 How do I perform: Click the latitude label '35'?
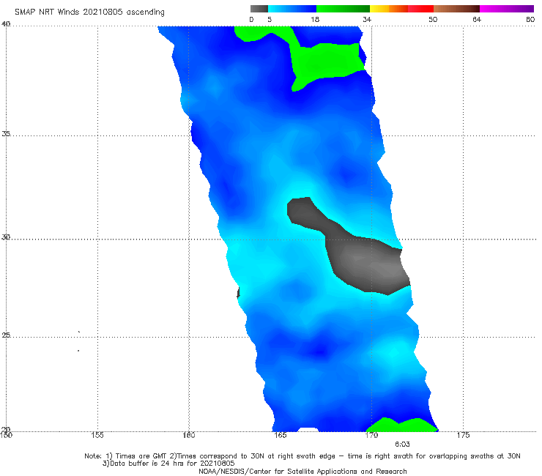click(x=6, y=133)
